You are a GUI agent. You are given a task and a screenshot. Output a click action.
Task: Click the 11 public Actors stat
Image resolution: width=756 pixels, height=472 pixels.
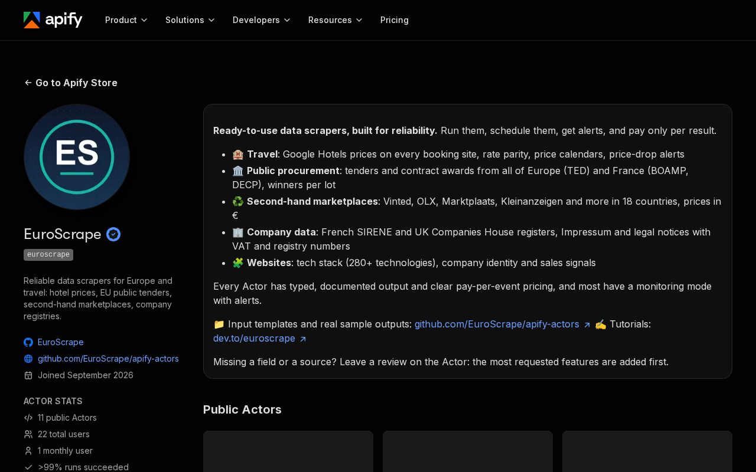click(x=67, y=418)
